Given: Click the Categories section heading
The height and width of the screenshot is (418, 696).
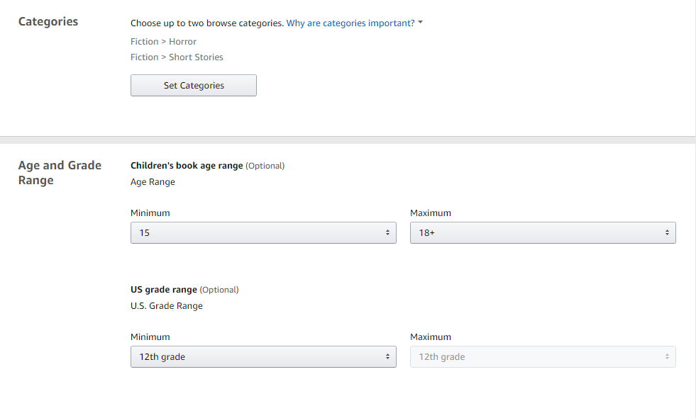Looking at the screenshot, I should coord(48,21).
